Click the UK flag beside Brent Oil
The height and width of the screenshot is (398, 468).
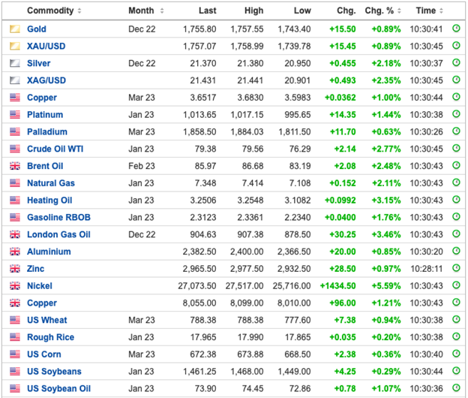pyautogui.click(x=15, y=166)
